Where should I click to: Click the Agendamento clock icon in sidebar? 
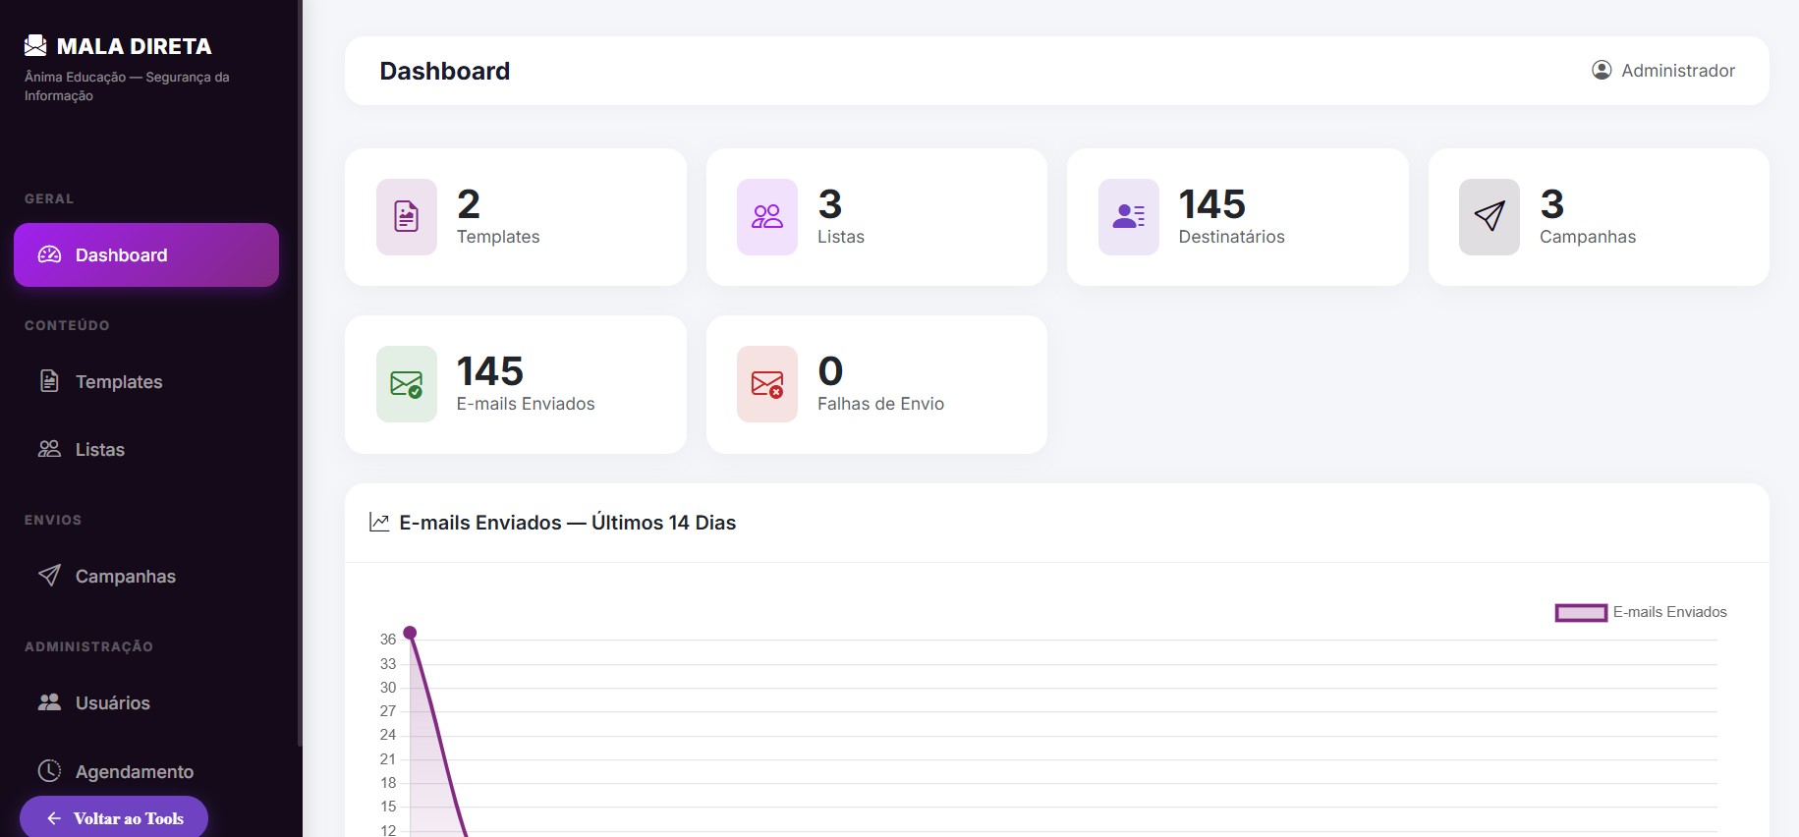[x=49, y=771]
